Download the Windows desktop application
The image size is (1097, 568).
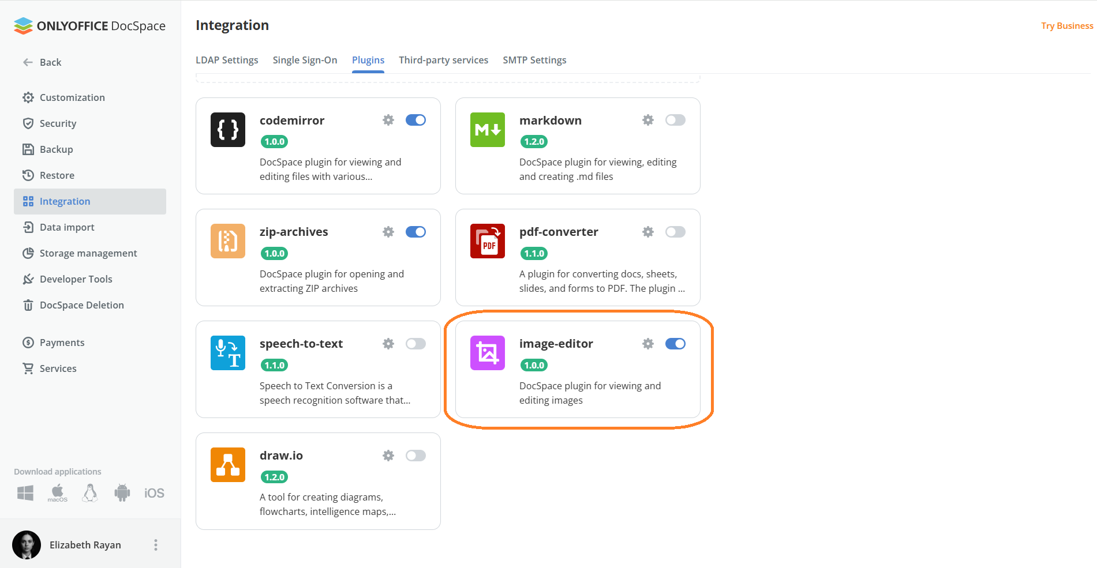click(x=25, y=493)
